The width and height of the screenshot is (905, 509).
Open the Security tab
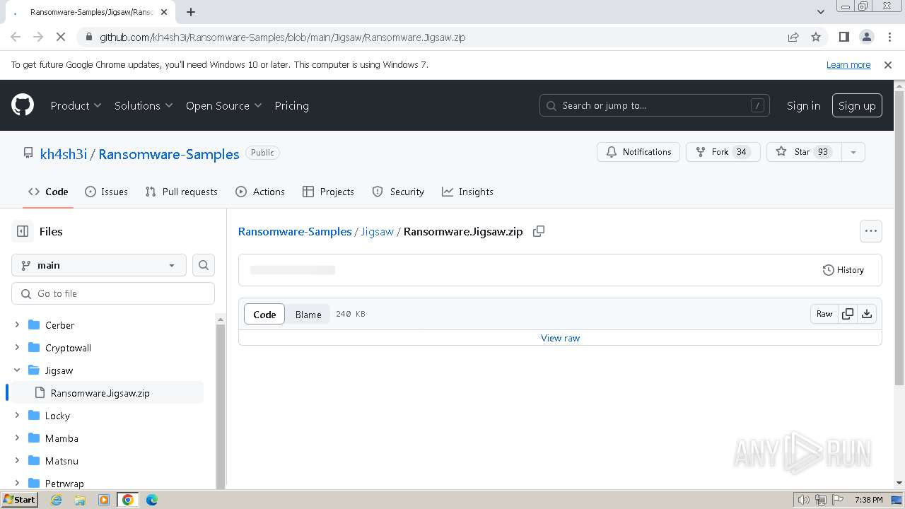pyautogui.click(x=398, y=192)
